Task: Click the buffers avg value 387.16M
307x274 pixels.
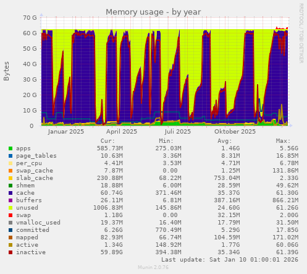Action: [x=227, y=200]
